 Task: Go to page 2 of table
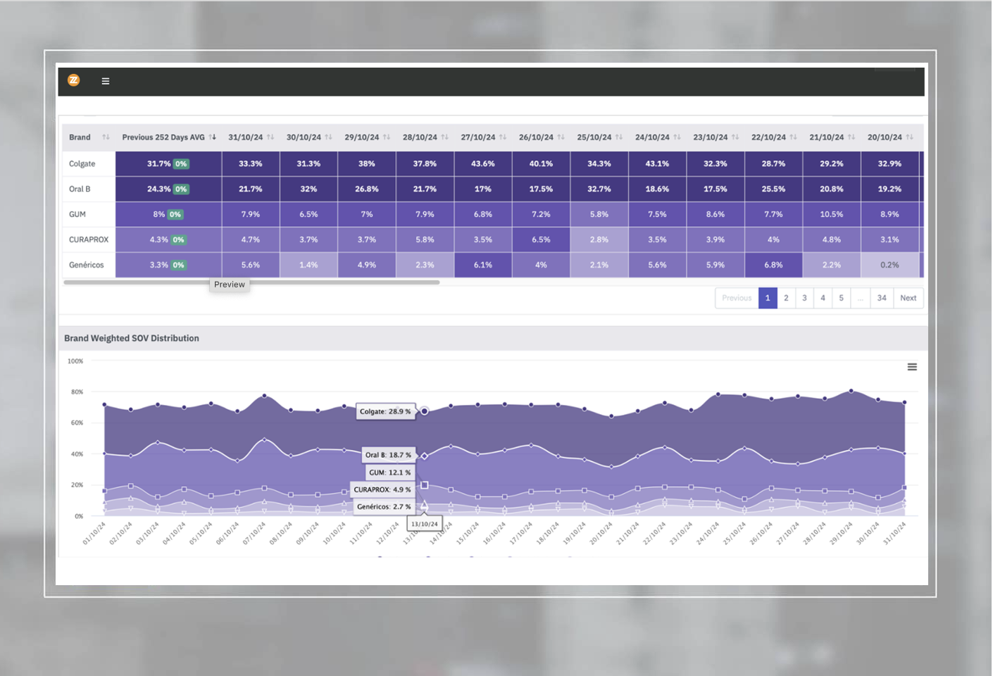point(786,298)
